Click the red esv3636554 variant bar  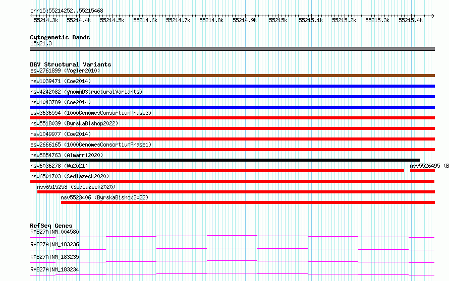pyautogui.click(x=232, y=118)
